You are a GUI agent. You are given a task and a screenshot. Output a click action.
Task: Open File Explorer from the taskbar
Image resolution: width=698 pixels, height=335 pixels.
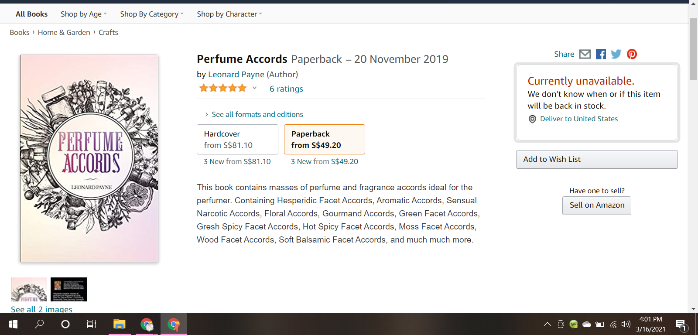pos(119,324)
